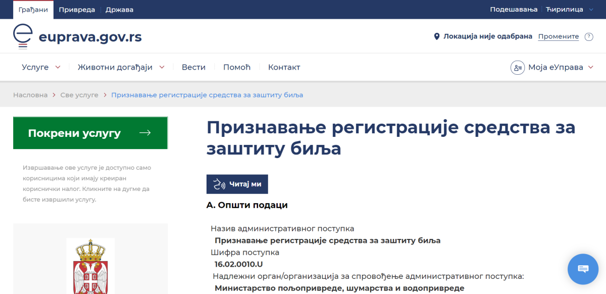This screenshot has width=606, height=294.
Task: Click the location pin icon
Action: point(437,36)
